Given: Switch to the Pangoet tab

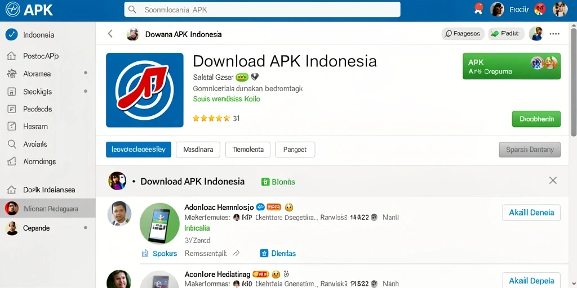Looking at the screenshot, I should 295,150.
